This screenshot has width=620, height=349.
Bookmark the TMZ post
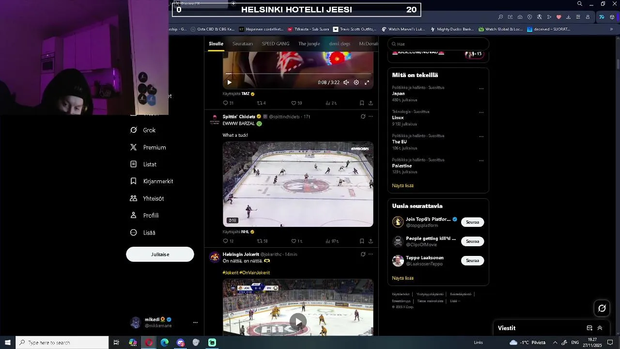click(x=362, y=103)
